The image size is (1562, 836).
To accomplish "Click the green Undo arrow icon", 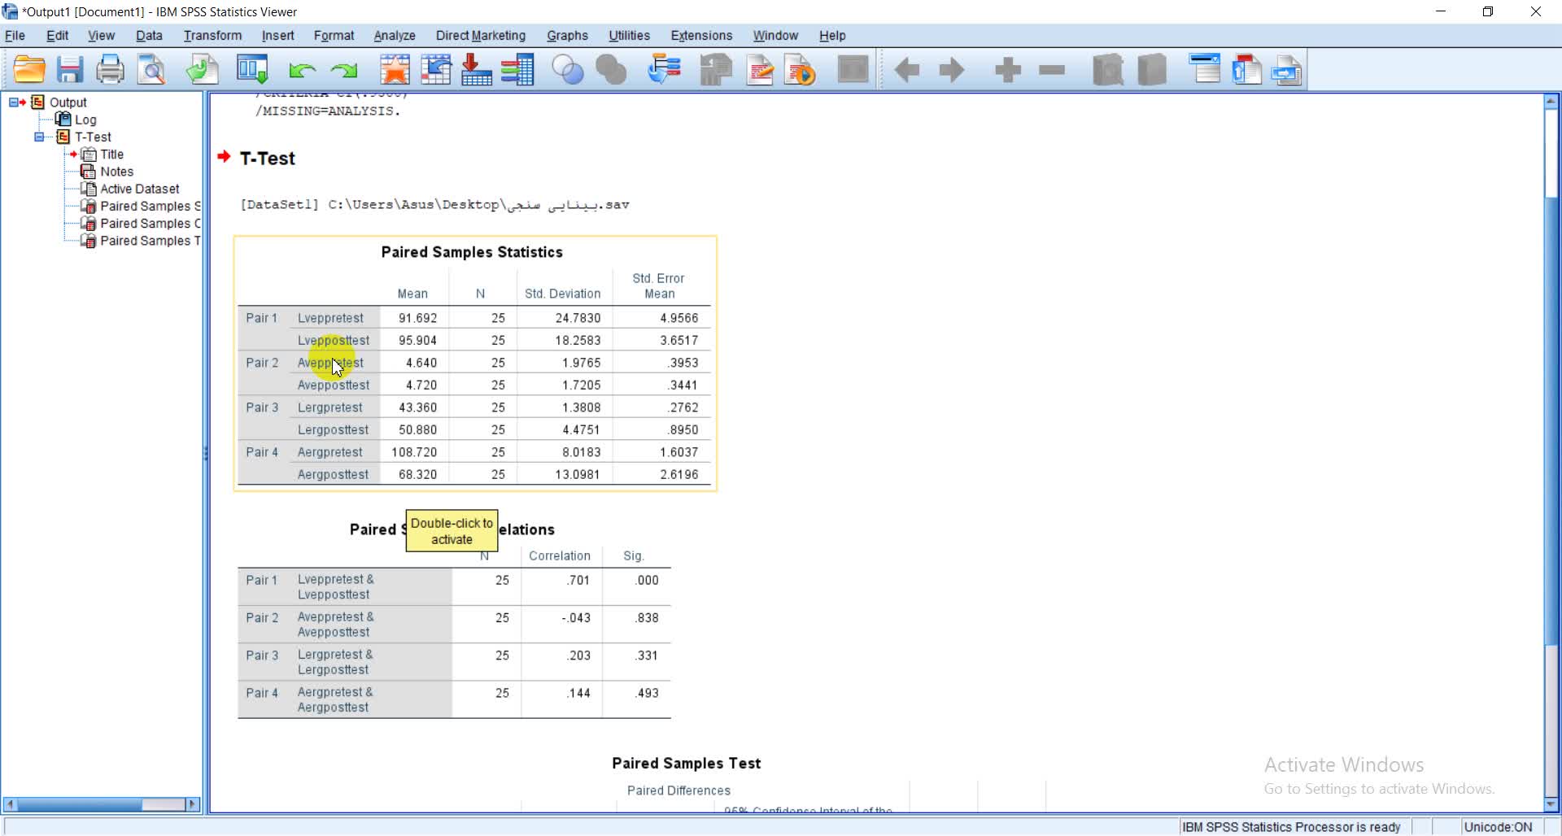I will point(302,71).
